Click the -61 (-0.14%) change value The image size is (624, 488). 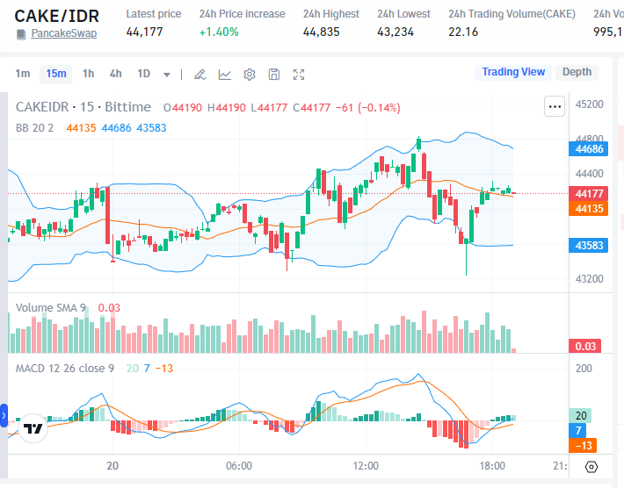tap(367, 108)
